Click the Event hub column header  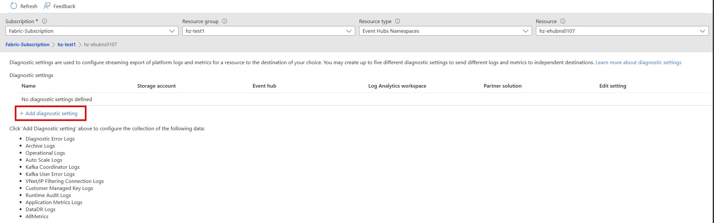coord(265,86)
